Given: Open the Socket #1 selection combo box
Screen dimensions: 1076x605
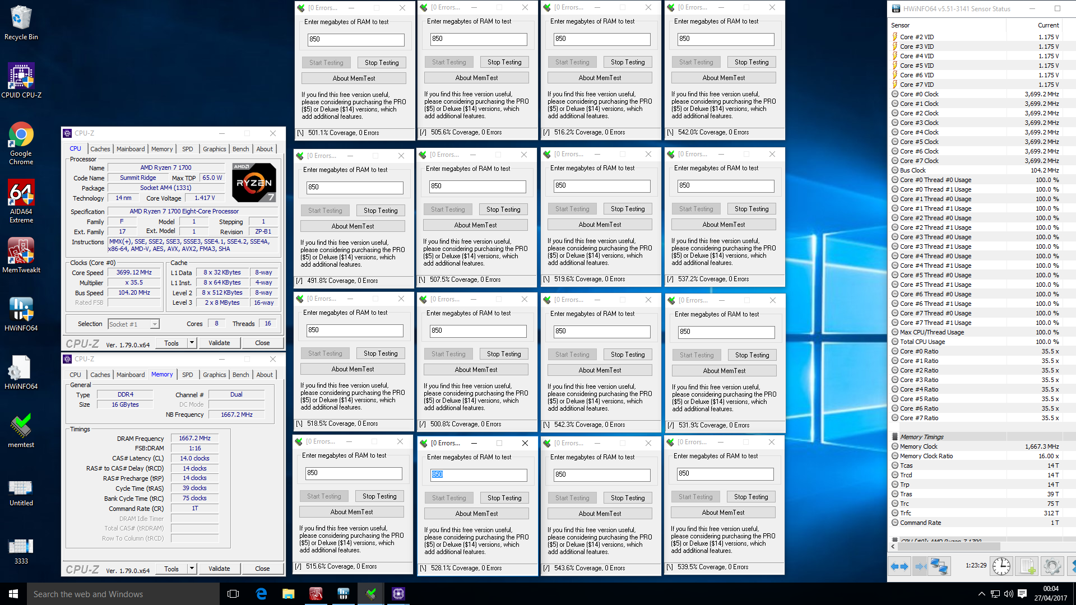Looking at the screenshot, I should coord(133,324).
